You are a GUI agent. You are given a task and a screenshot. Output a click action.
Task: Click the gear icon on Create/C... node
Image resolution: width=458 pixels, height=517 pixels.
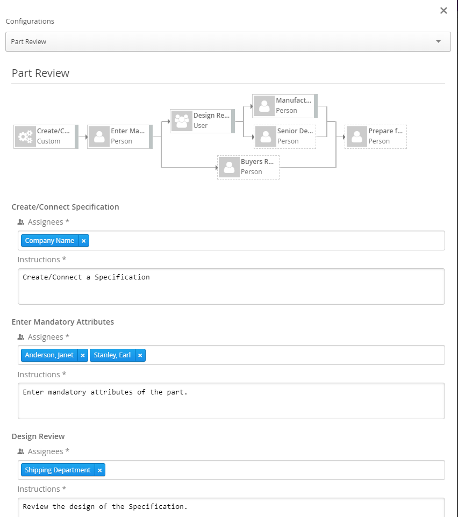(25, 137)
